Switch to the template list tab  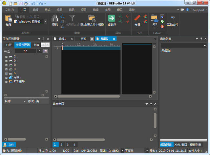tap(196, 145)
